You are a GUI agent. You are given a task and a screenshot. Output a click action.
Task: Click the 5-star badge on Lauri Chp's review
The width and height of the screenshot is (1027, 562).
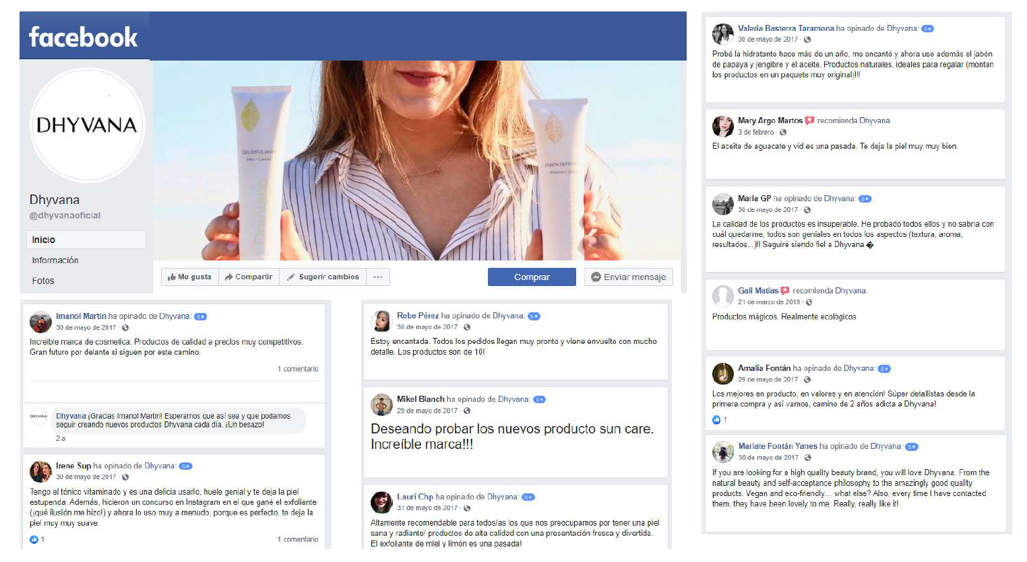pyautogui.click(x=528, y=497)
